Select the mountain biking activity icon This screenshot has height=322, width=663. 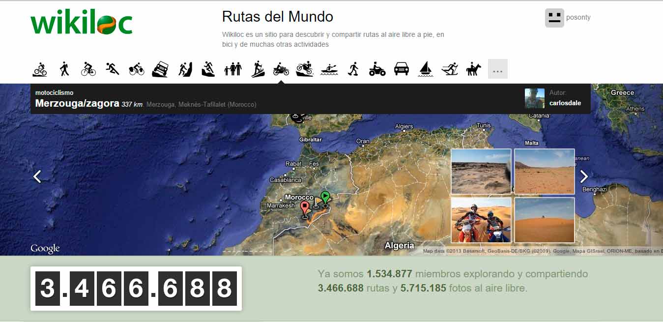(40, 69)
